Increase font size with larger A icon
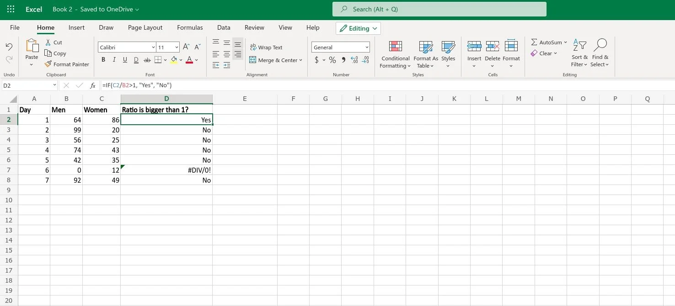The height and width of the screenshot is (306, 675). [186, 47]
